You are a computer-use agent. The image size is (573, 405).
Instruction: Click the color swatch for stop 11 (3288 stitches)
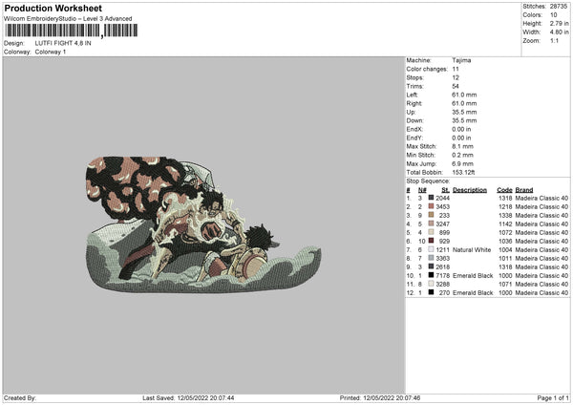(432, 284)
